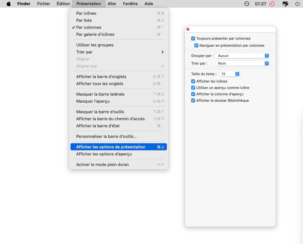Choose Par galerie d'icônes from menu
Viewport: 303px width, 244px height.
click(x=95, y=35)
